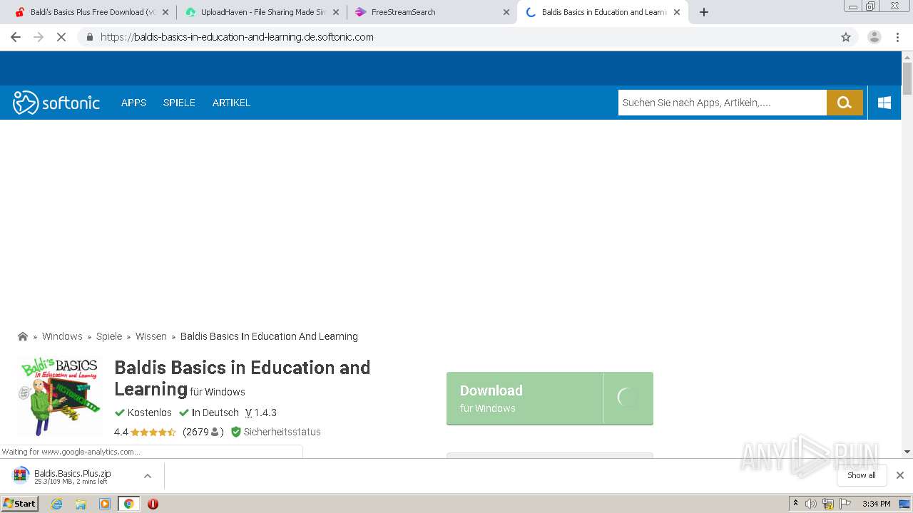Viewport: 913px width, 513px height.
Task: Click the browser forward arrow
Action: click(39, 37)
